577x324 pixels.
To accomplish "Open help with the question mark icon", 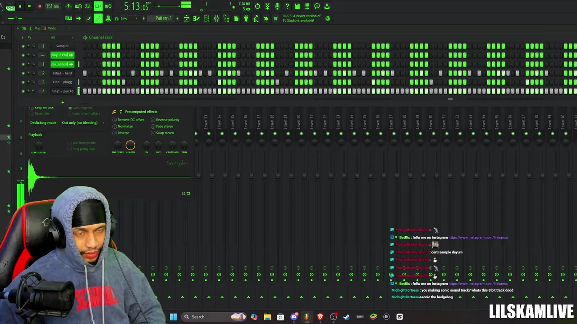I will pyautogui.click(x=287, y=6).
